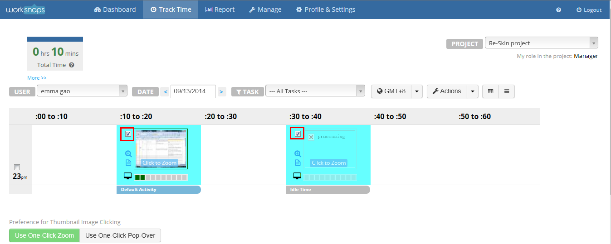Click the magnifier zoom icon on Default Activity screenshot

(128, 154)
